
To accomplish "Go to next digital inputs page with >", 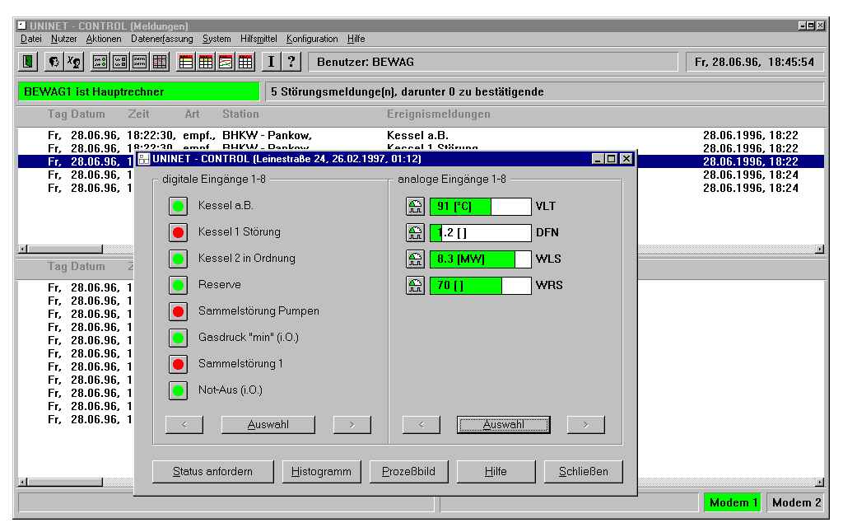I will (352, 424).
